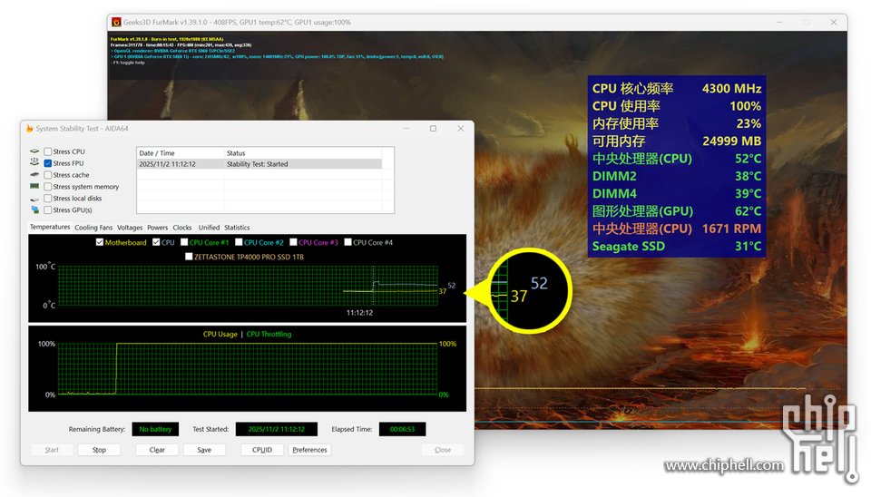Open the Statistics tab
Image resolution: width=871 pixels, height=497 pixels.
[x=237, y=228]
